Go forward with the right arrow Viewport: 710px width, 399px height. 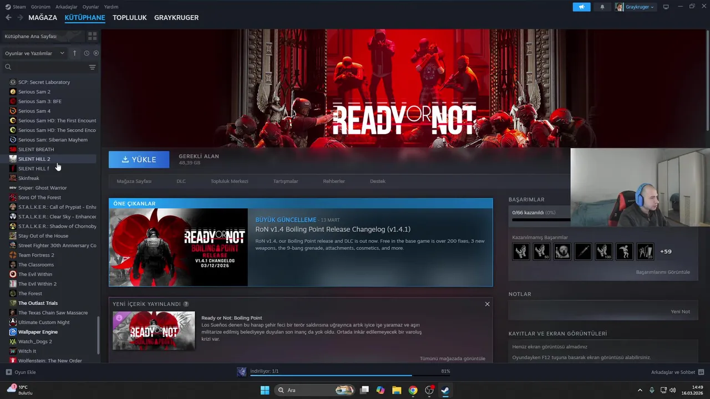(x=20, y=18)
